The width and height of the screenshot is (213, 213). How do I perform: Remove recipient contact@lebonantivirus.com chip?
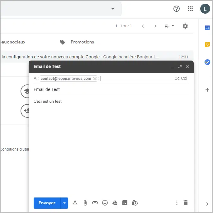click(x=95, y=79)
